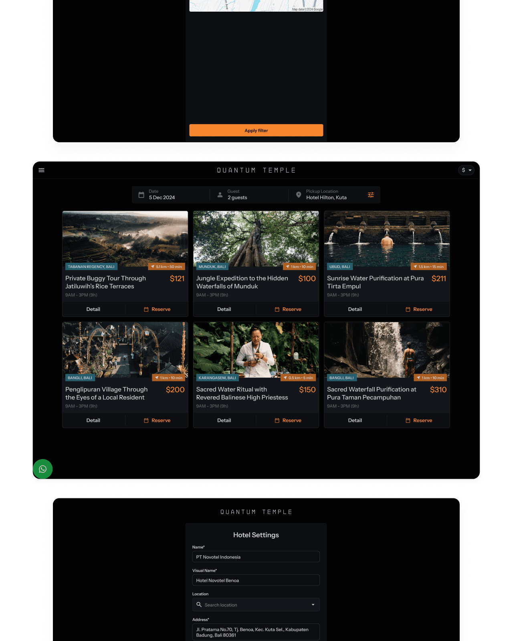Click distance arrow icon on Ubud card

[x=415, y=266]
